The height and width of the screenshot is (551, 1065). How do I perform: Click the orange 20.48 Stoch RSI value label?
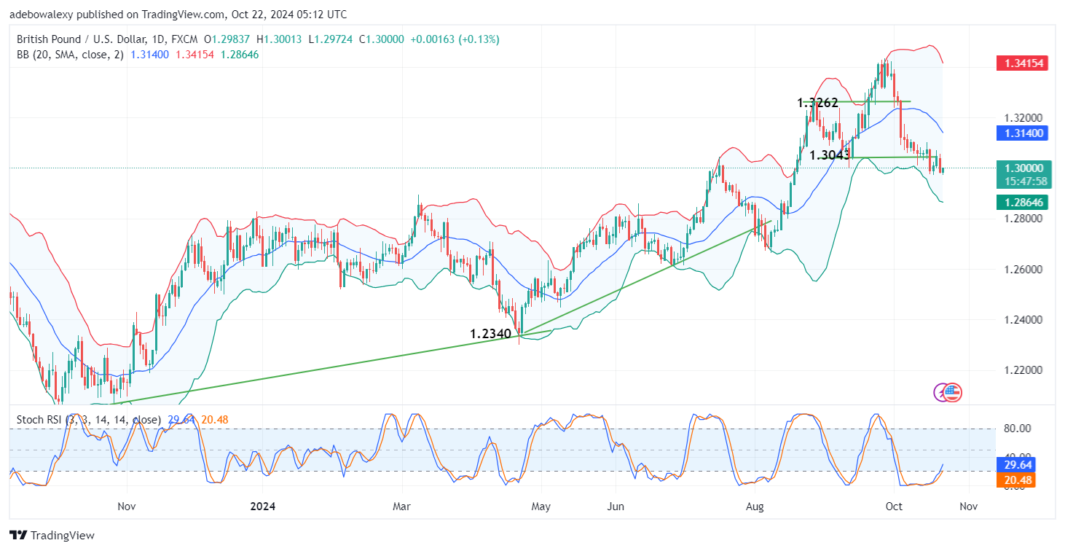pos(1015,479)
